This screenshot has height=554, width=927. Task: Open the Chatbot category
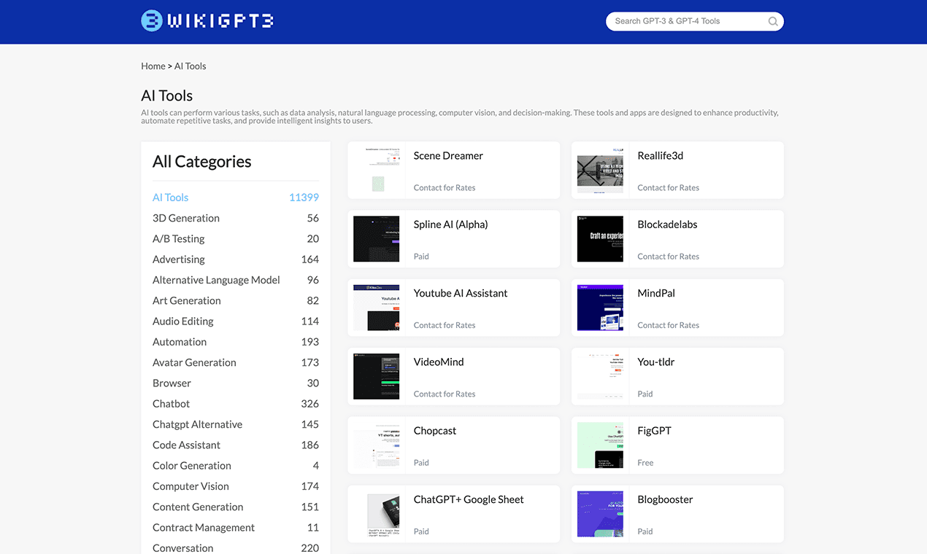point(171,404)
